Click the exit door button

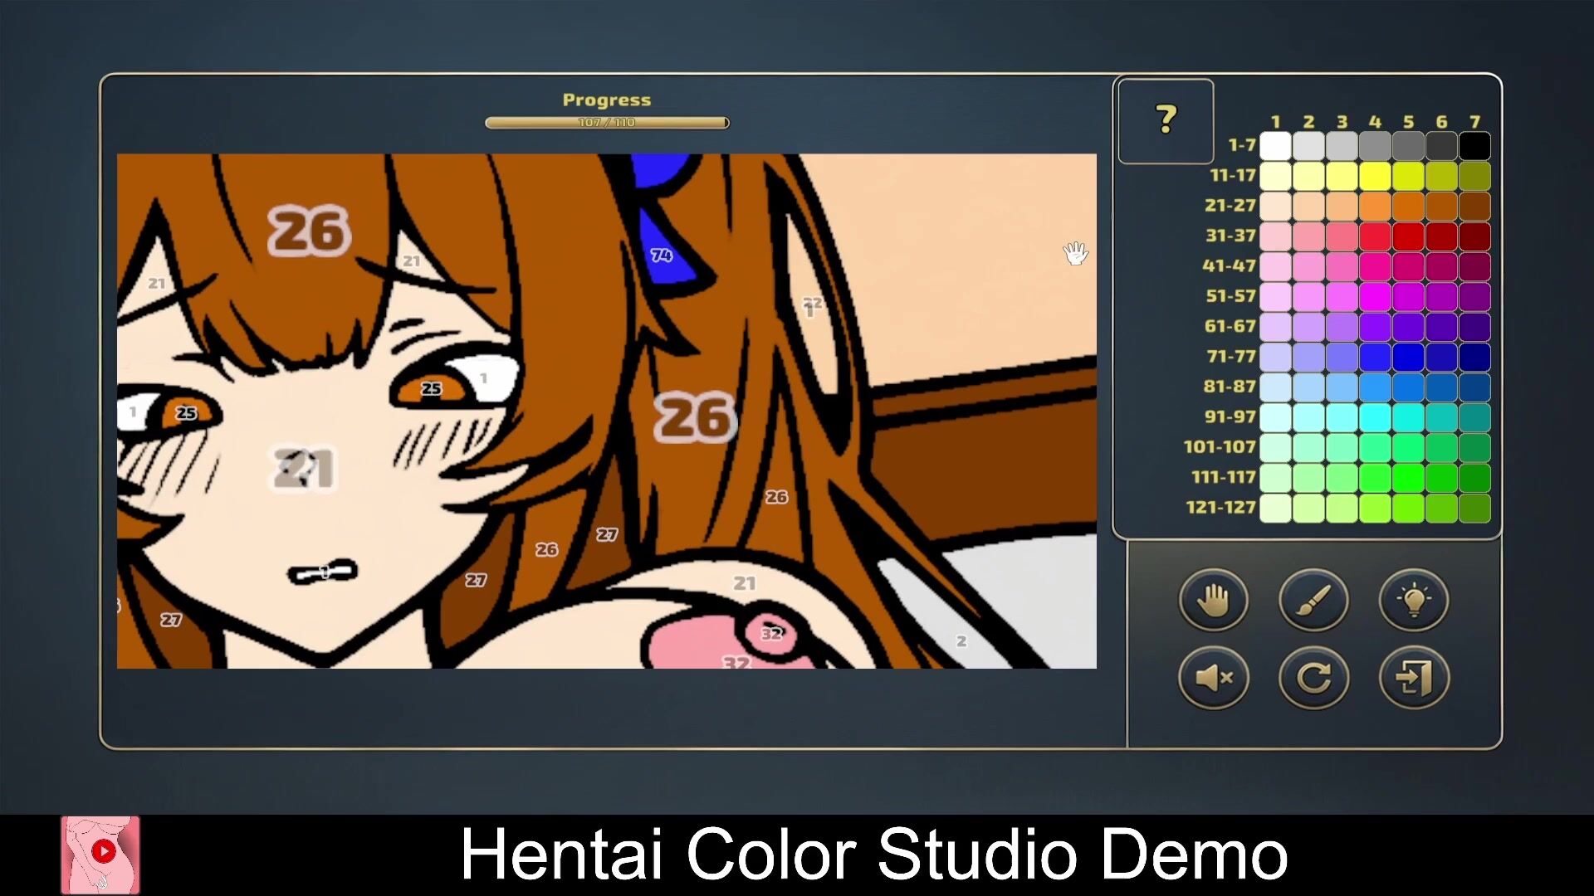click(x=1414, y=678)
